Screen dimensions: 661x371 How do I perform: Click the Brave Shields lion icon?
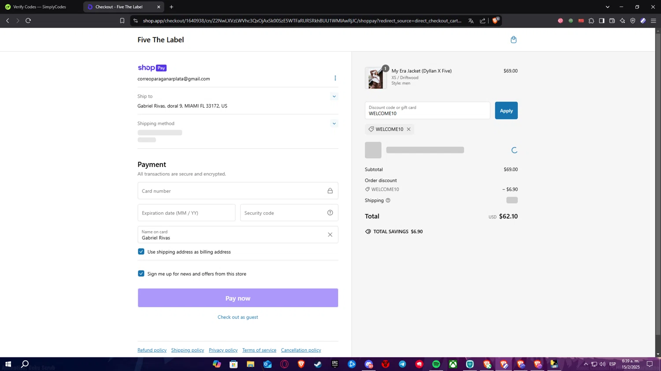(495, 21)
